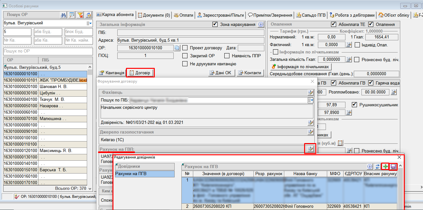Click the copy icon next to the ОР number
The image size is (423, 210).
point(177,48)
